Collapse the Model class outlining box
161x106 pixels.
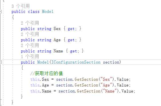coord(1,11)
